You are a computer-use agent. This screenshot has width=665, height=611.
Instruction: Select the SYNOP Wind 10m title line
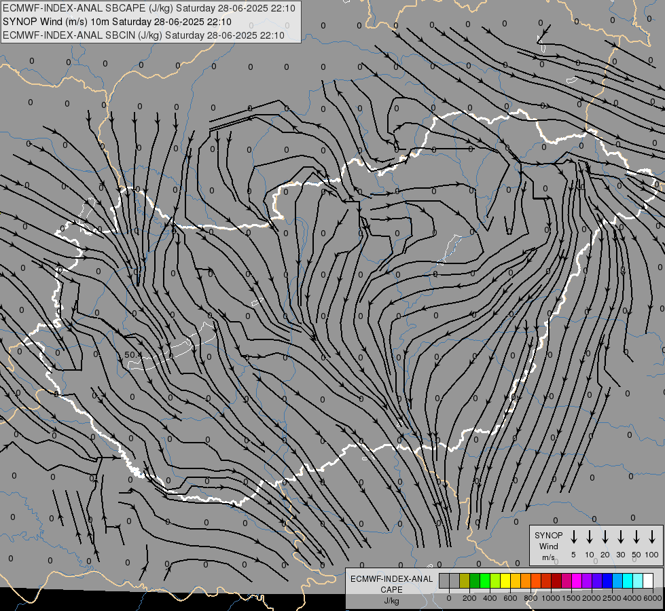click(x=117, y=22)
